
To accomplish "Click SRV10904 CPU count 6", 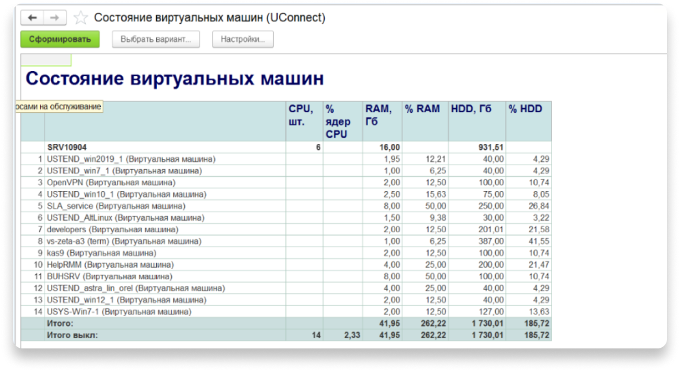I will coord(318,147).
